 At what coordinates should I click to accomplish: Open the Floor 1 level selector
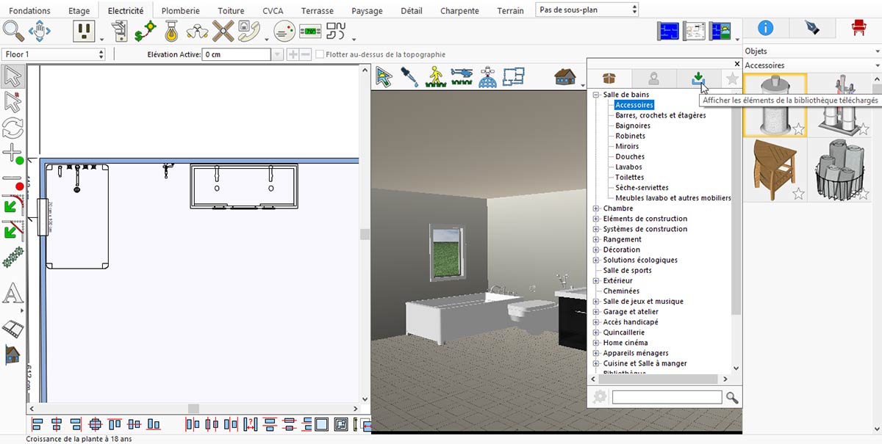coord(54,54)
